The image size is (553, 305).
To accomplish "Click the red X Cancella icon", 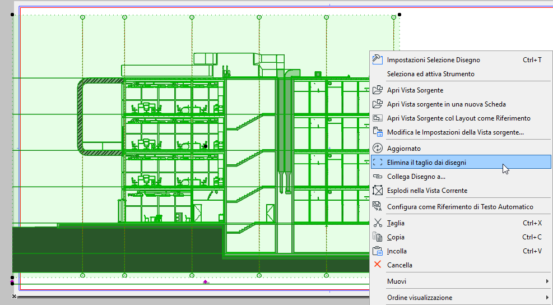I will point(377,265).
